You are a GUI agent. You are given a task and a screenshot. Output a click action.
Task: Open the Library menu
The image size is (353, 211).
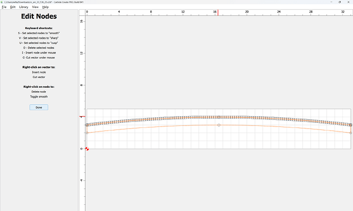(24, 7)
